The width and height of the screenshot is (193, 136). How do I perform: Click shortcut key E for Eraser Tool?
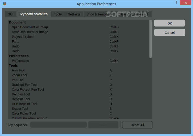pyautogui.click(x=111, y=109)
